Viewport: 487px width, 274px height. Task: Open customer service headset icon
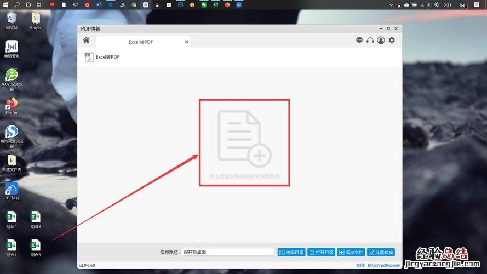coord(370,41)
